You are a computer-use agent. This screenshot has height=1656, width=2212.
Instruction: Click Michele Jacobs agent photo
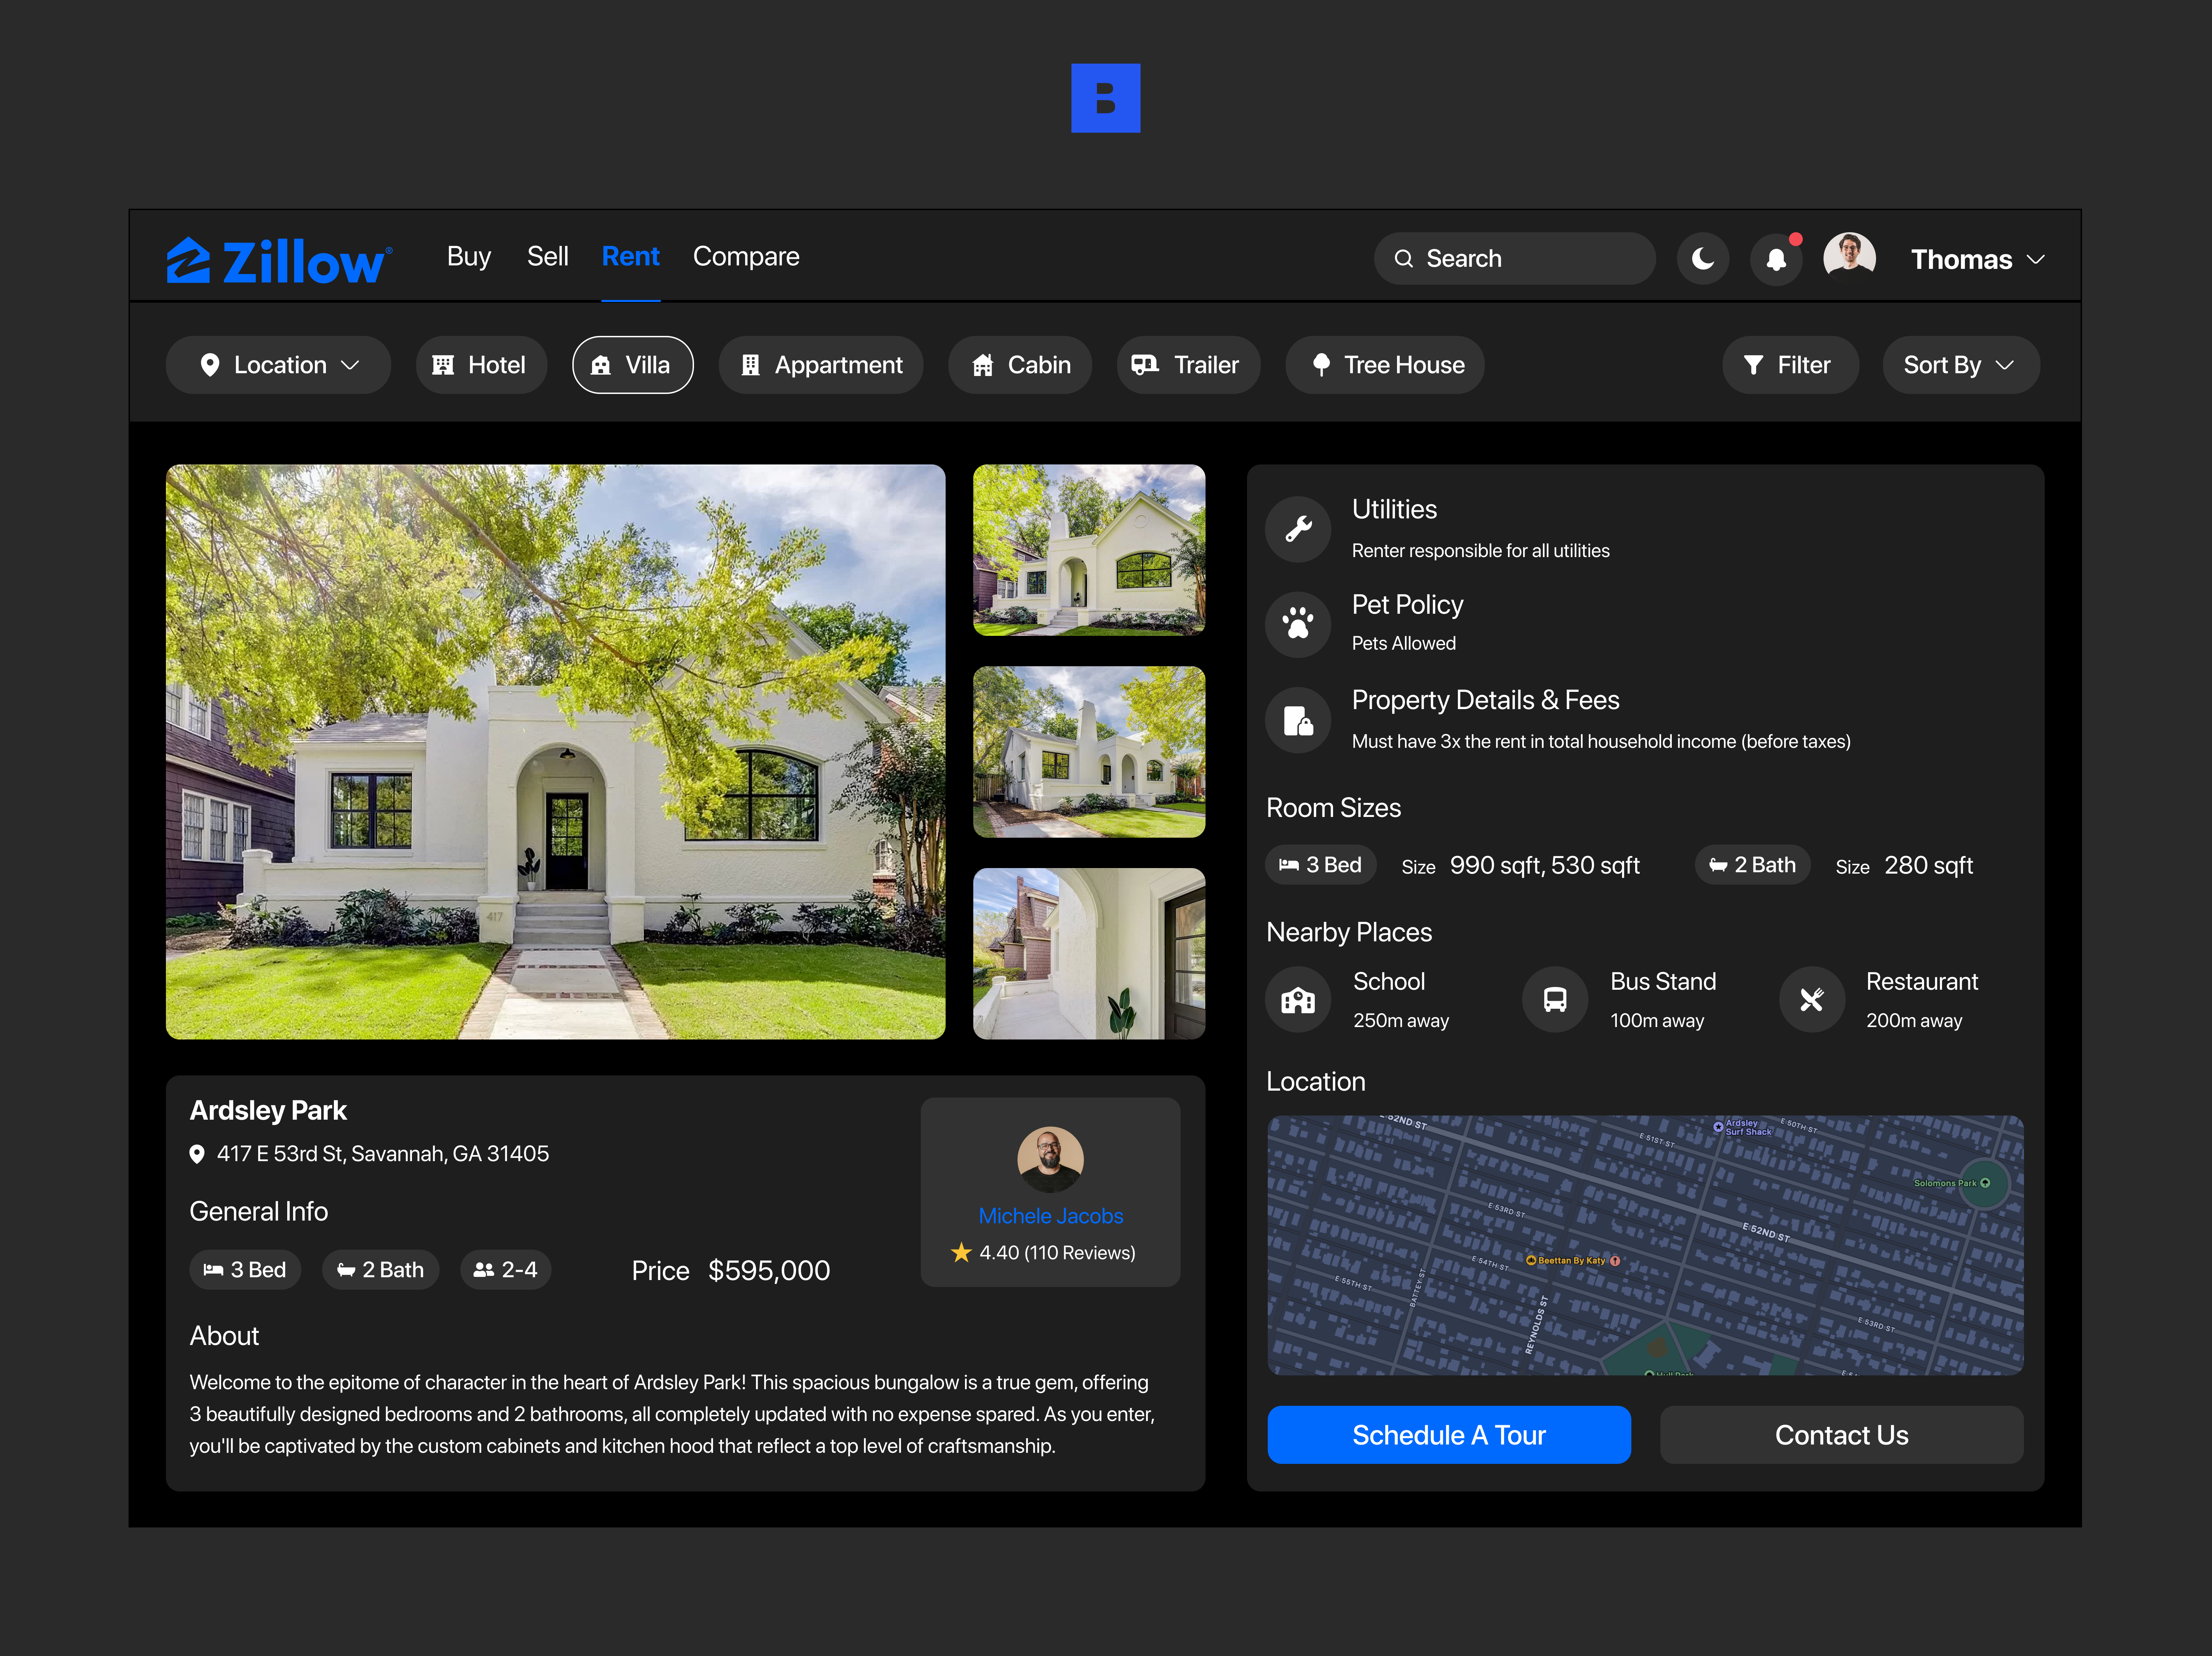click(1050, 1160)
